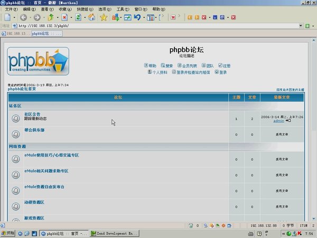Open the Windows 开始 Start button
This screenshot has width=317, height=238.
click(8, 233)
